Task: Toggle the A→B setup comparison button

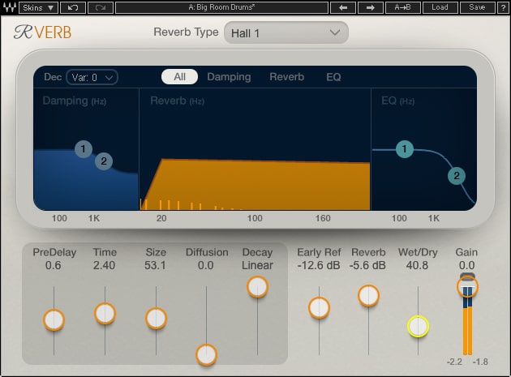Action: click(402, 7)
